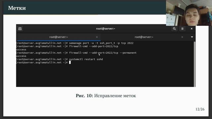The width and height of the screenshot is (212, 119).
Task: Click the semanage port command line
Action: [75, 43]
